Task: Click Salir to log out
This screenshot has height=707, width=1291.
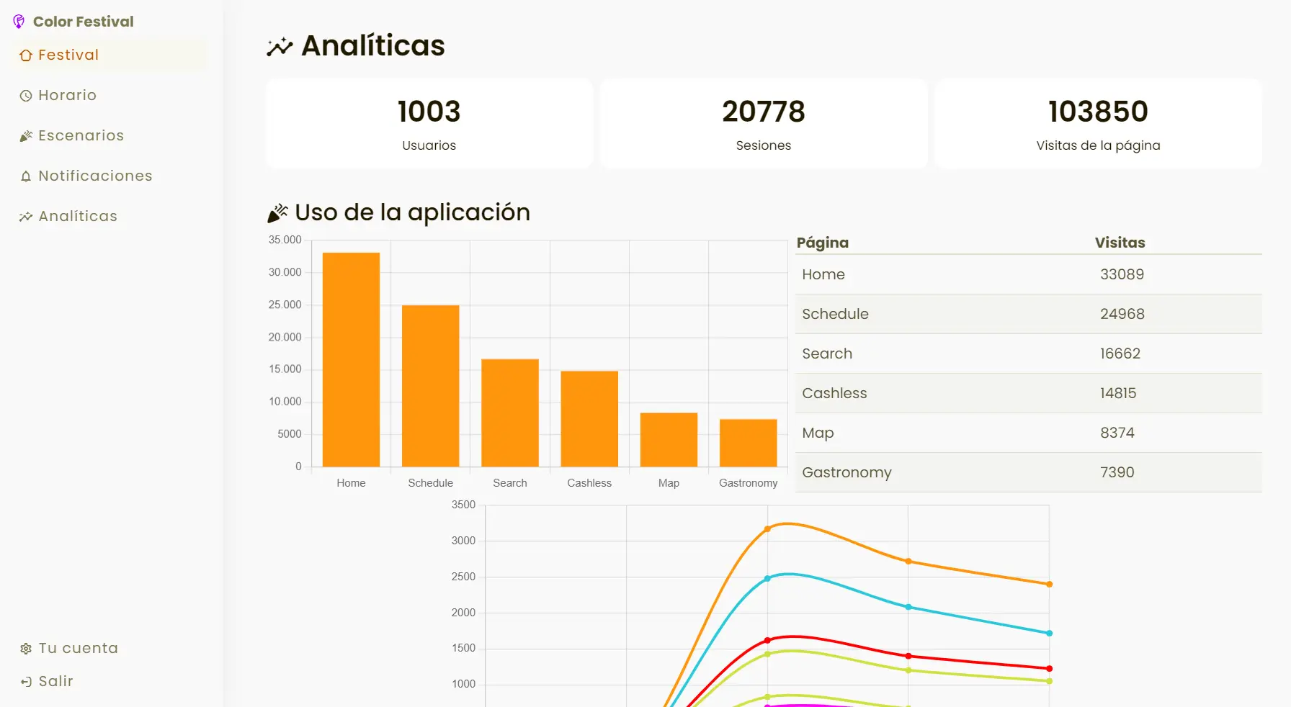Action: 56,681
